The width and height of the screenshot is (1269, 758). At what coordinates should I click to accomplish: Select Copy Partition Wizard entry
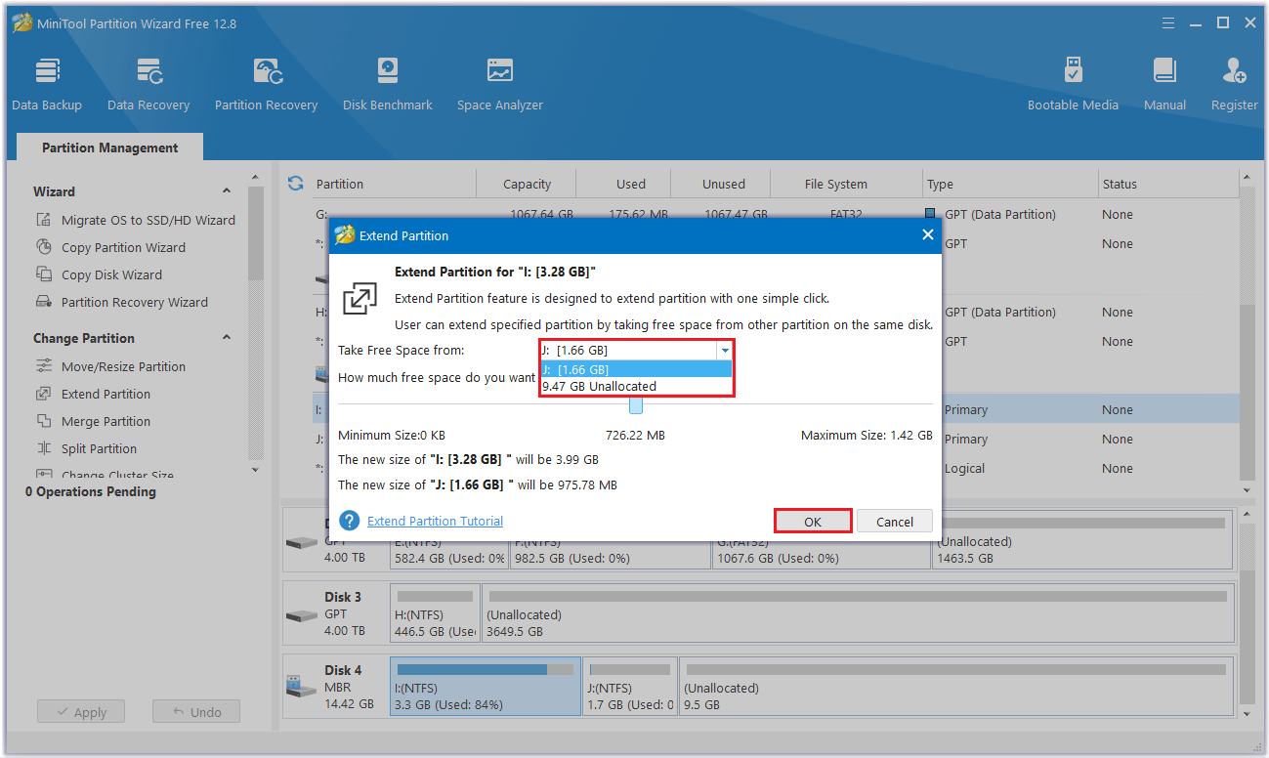pyautogui.click(x=123, y=247)
